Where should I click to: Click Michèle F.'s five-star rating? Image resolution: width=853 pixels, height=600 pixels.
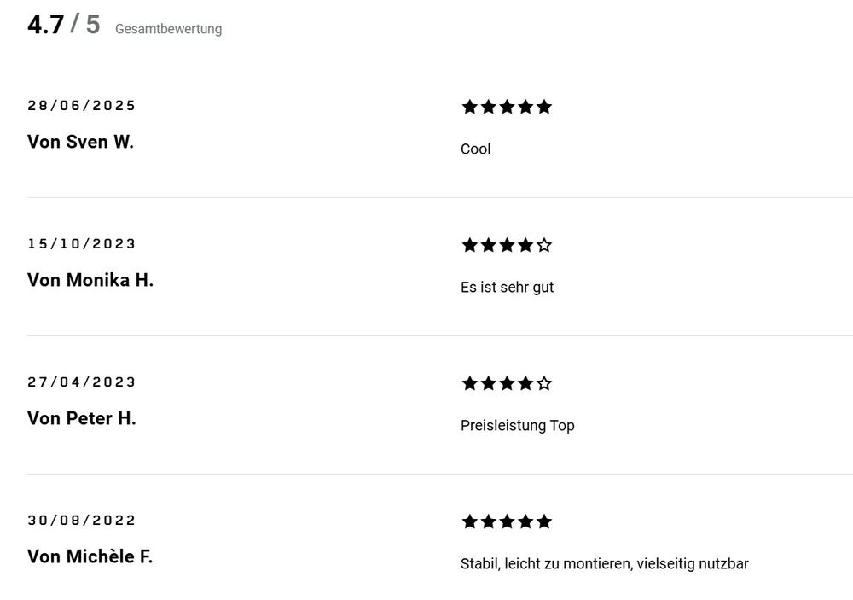507,521
